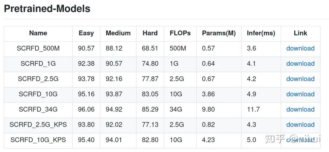This screenshot has height=152, width=329.
Task: Click the SCRFD_34G download link
Action: point(300,109)
